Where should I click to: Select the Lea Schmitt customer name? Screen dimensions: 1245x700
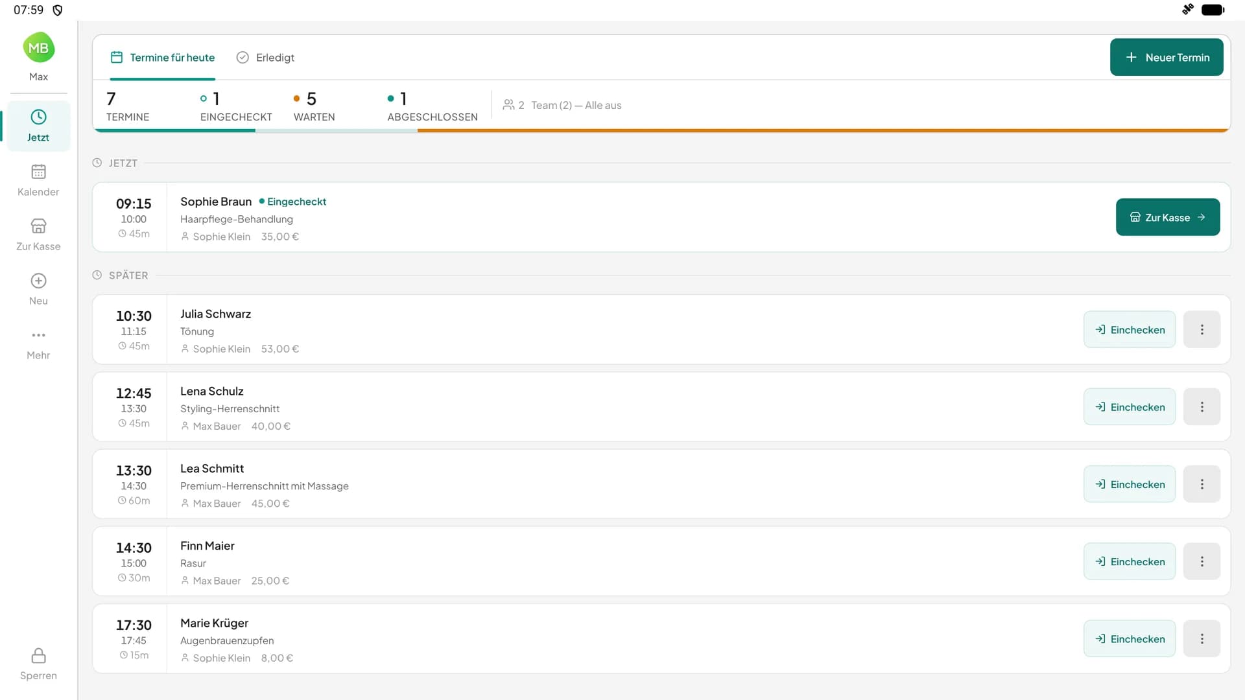[x=212, y=468]
